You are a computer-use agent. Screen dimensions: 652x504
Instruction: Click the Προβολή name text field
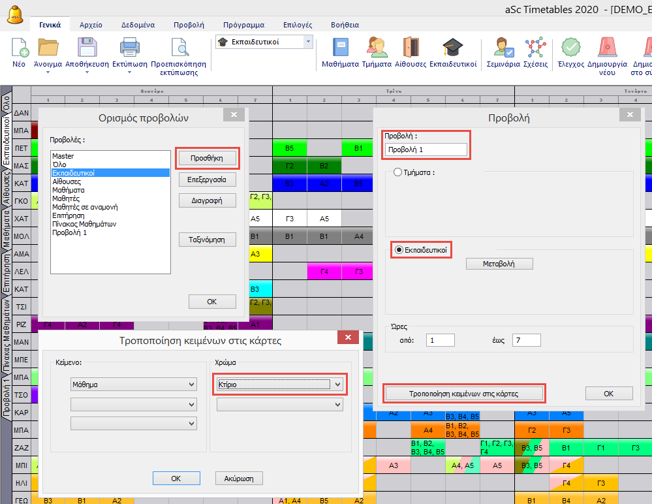tap(426, 150)
